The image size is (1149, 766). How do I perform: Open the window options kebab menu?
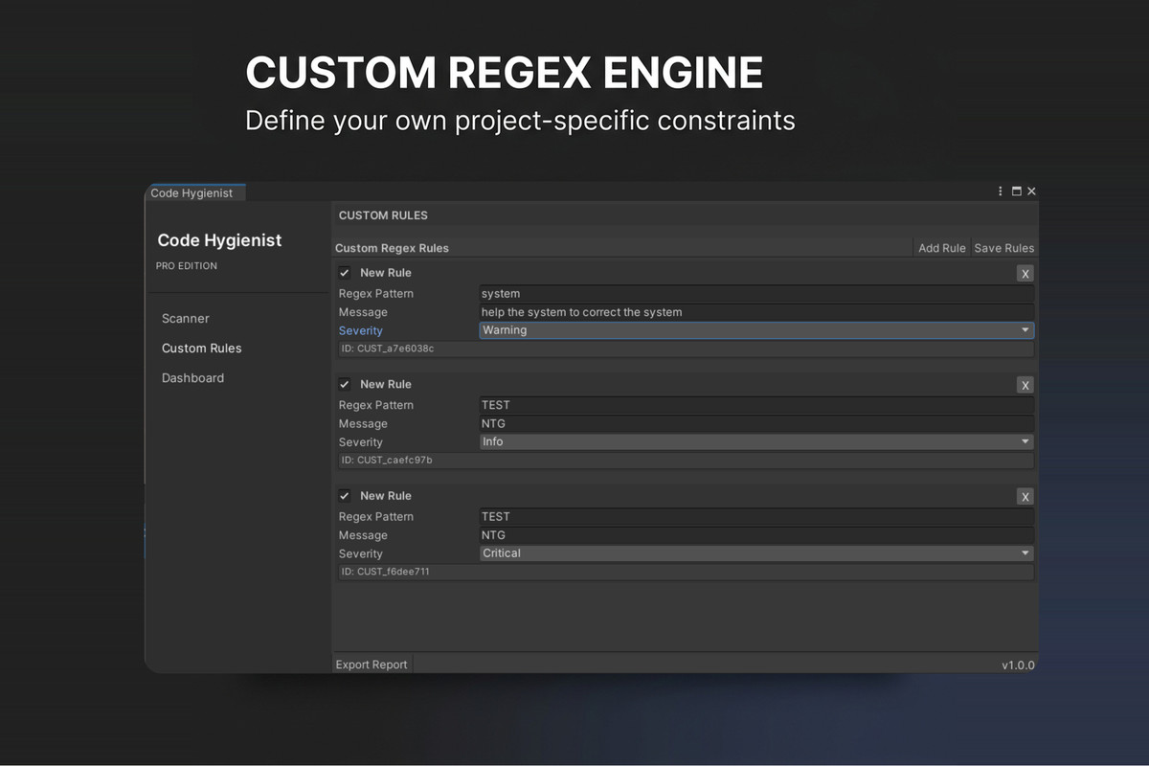click(x=1001, y=191)
